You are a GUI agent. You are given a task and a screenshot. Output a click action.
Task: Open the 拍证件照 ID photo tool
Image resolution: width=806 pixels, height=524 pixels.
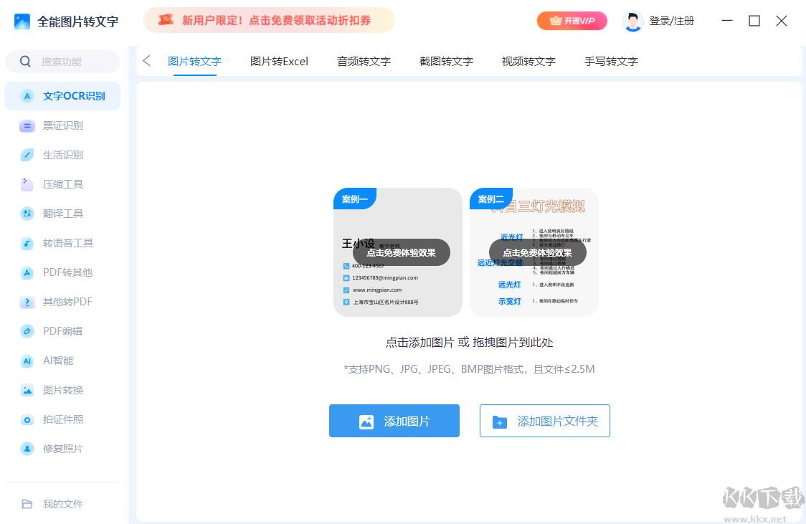click(62, 419)
